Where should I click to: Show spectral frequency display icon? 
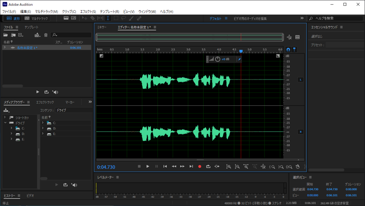point(66,18)
